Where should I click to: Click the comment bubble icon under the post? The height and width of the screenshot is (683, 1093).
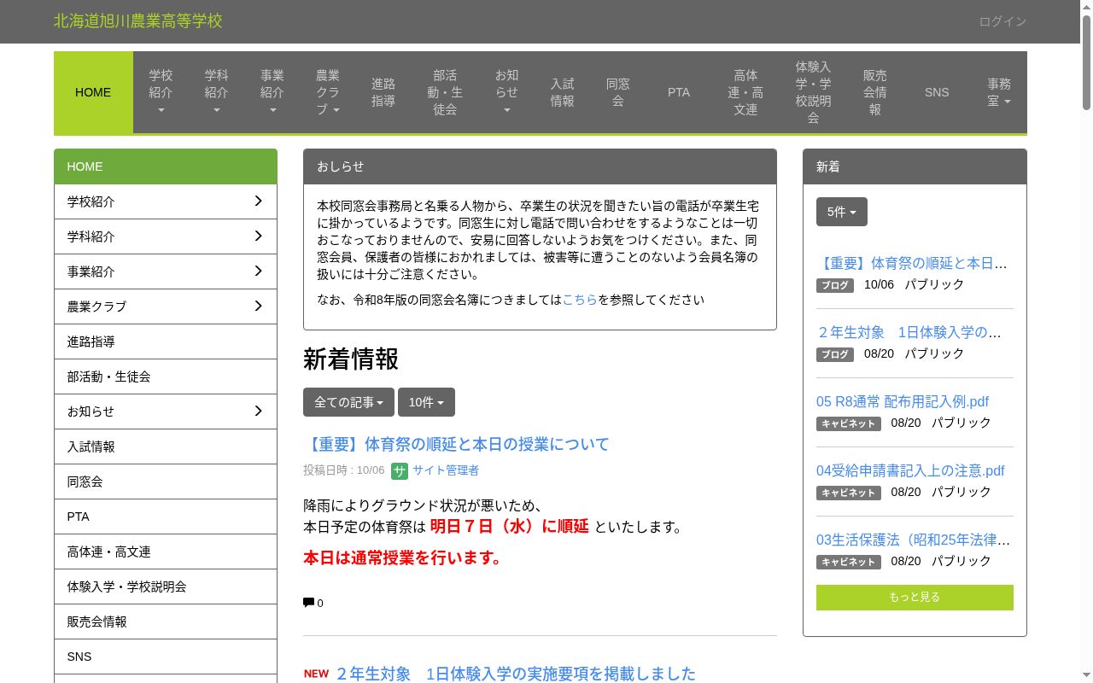(308, 603)
